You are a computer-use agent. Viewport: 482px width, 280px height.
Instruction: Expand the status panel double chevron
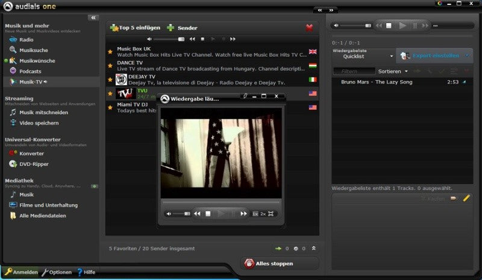pos(313,248)
